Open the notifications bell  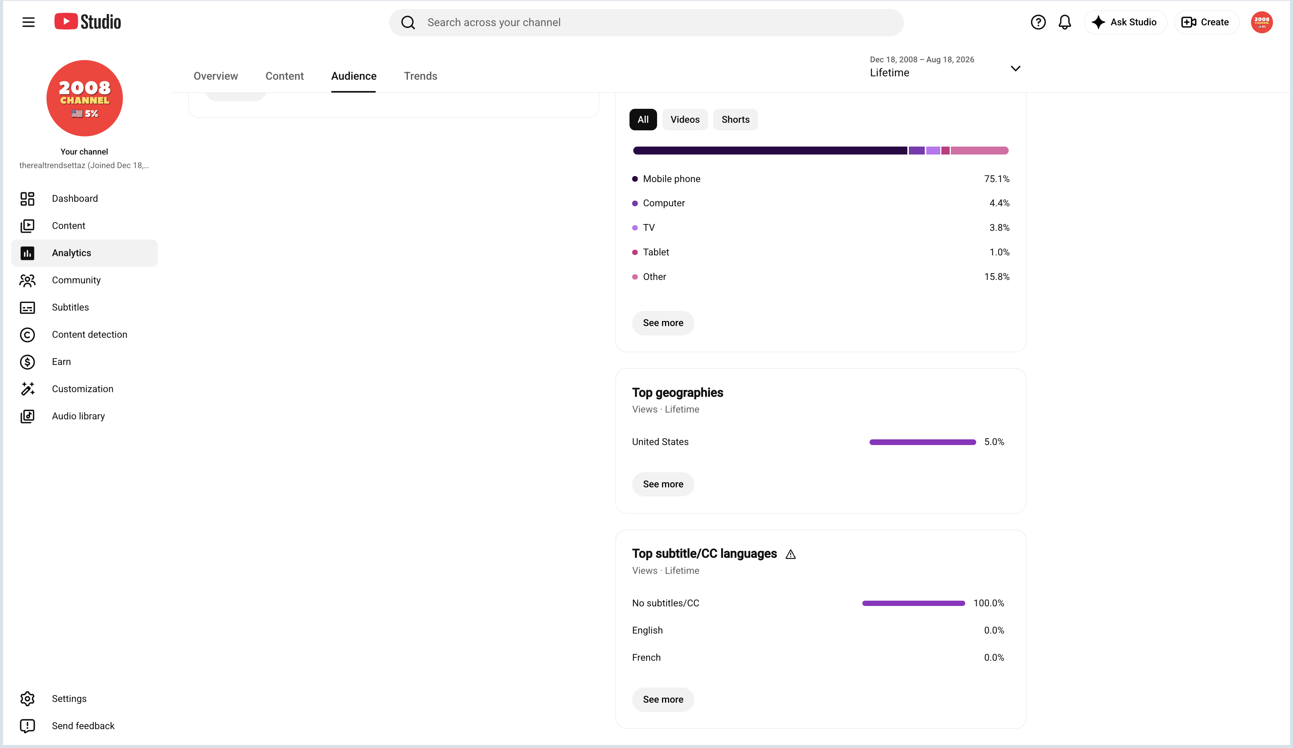1065,22
